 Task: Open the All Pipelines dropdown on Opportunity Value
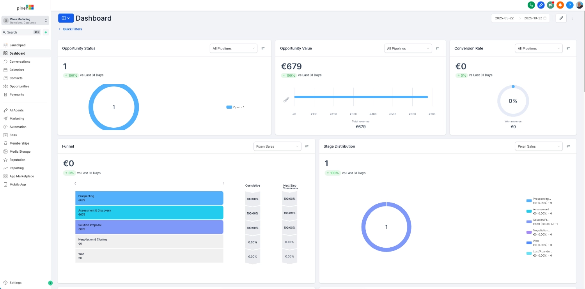click(x=408, y=48)
